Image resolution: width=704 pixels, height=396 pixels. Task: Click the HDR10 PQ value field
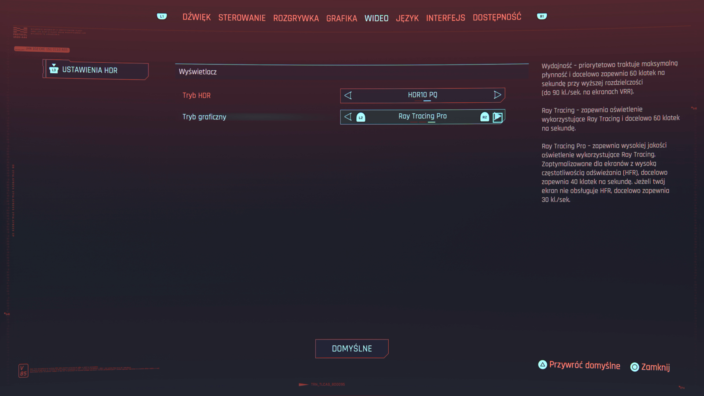[x=422, y=95]
